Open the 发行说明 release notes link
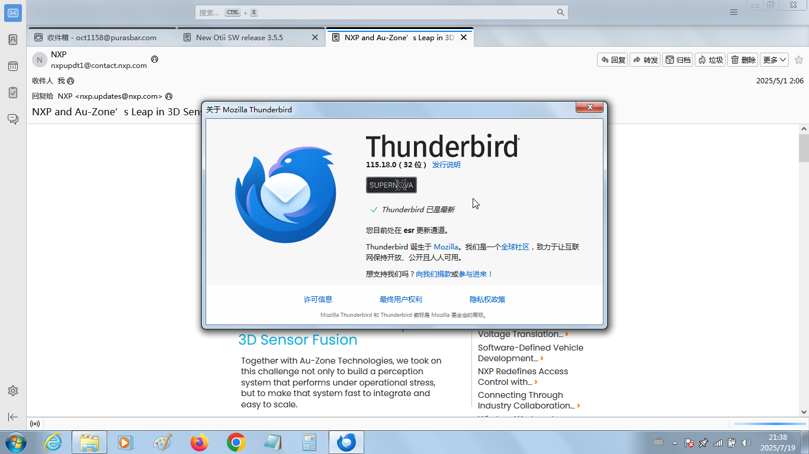 click(x=446, y=165)
